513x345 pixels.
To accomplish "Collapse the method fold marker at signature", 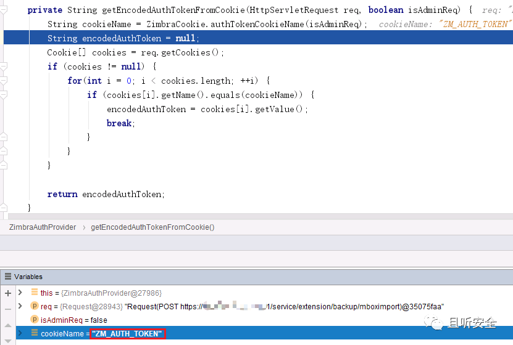I will (x=4, y=10).
